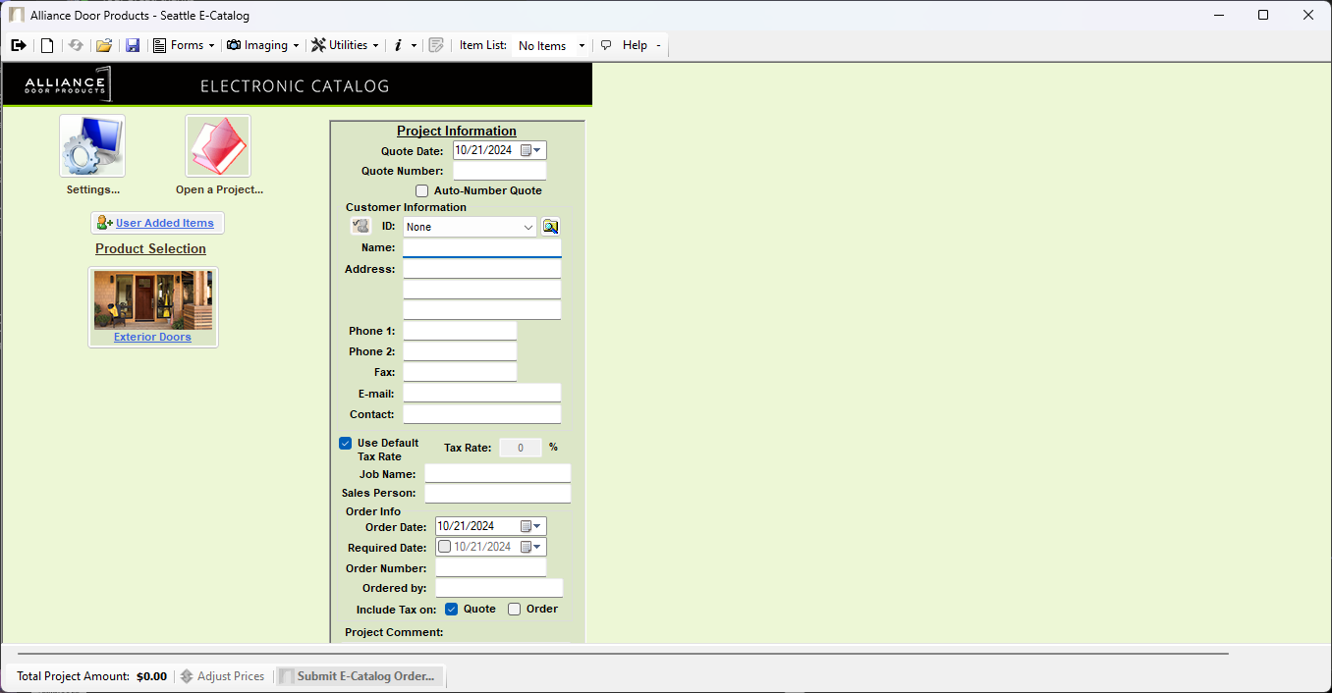Open the Quote Date calendar picker
This screenshot has width=1332, height=693.
(531, 151)
